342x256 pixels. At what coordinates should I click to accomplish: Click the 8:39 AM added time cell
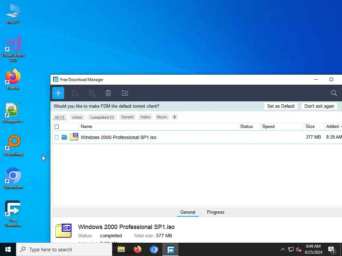334,137
